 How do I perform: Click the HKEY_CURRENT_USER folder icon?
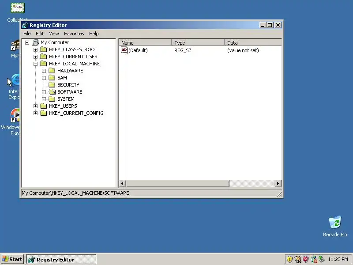(43, 57)
